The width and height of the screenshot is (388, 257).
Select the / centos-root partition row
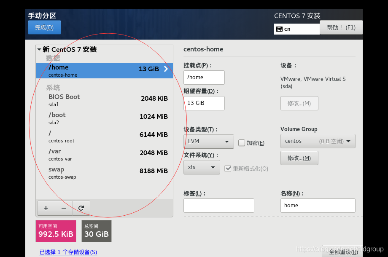pos(104,137)
